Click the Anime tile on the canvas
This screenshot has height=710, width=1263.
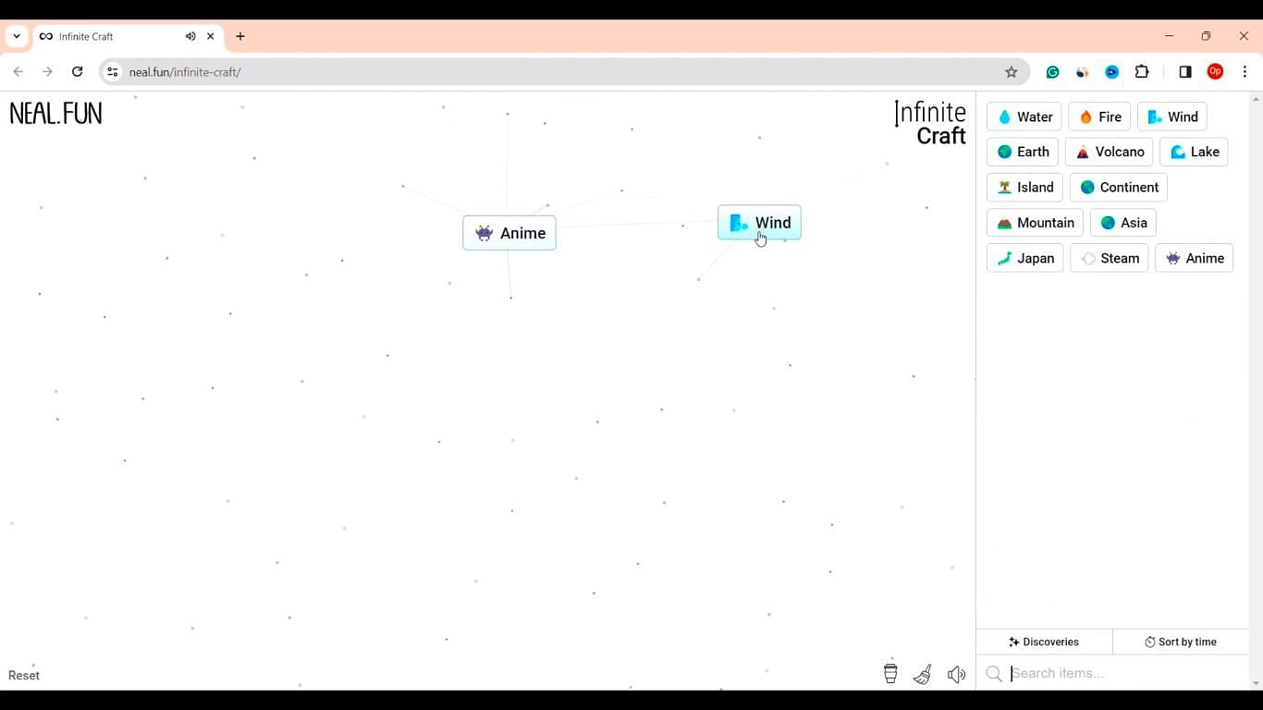point(509,233)
